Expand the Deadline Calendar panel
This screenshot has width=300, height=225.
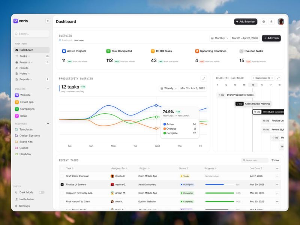click(278, 78)
